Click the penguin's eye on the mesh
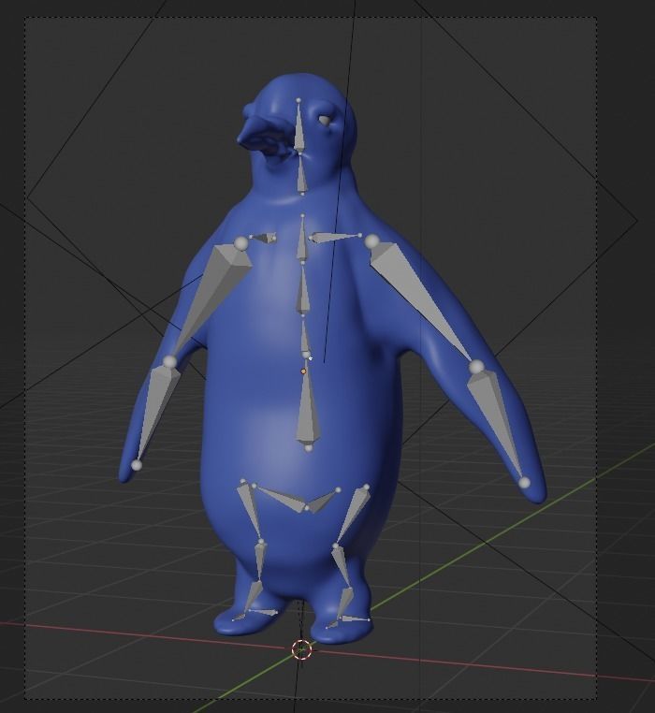The width and height of the screenshot is (655, 713). tap(325, 121)
